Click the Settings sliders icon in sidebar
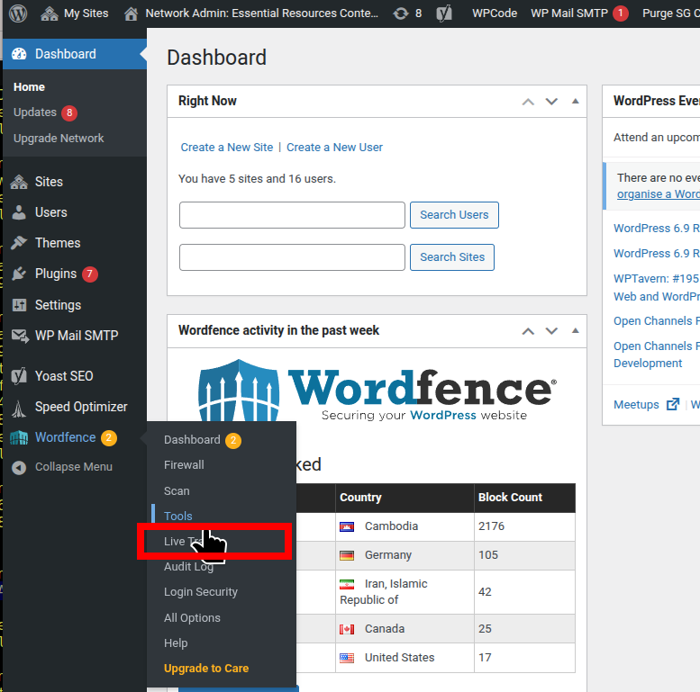The height and width of the screenshot is (692, 700). click(x=19, y=305)
